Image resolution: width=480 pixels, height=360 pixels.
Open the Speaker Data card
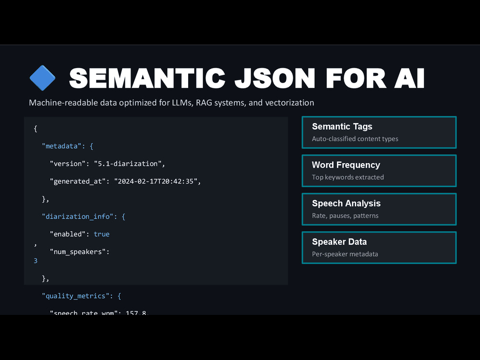click(379, 248)
